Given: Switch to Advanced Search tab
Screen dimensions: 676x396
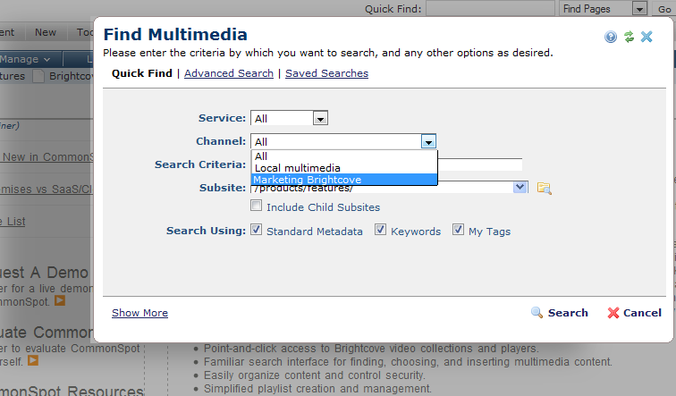Looking at the screenshot, I should [229, 73].
